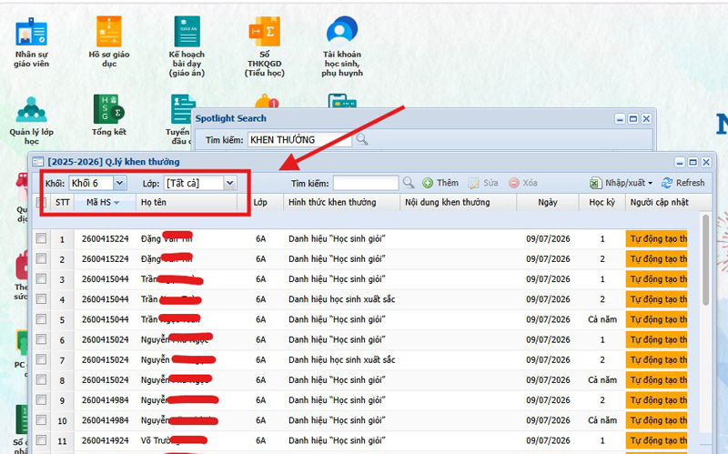Open the Nhập/xuất menu
Viewport: 728px width, 454px height.
coord(621,183)
